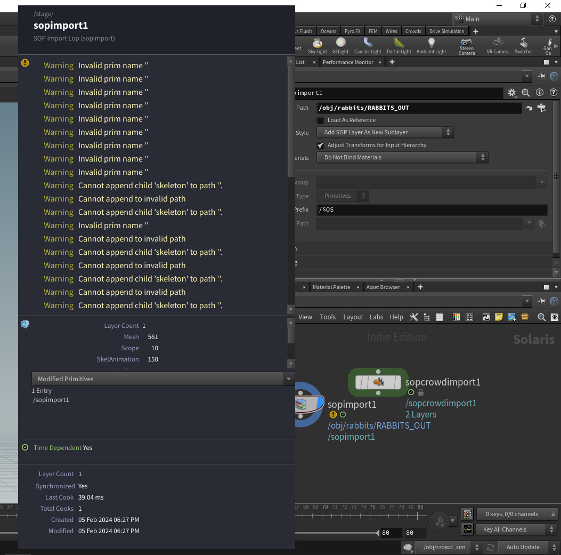The width and height of the screenshot is (561, 555).
Task: Select the Sky Light shelf tool
Action: [x=318, y=46]
